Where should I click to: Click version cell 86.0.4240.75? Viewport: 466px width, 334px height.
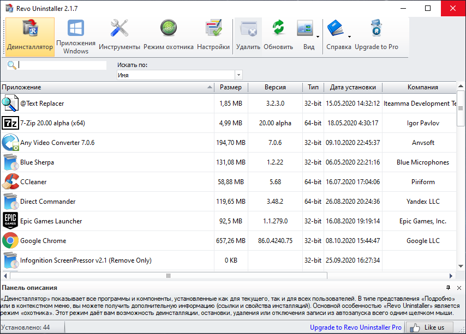coord(275,241)
